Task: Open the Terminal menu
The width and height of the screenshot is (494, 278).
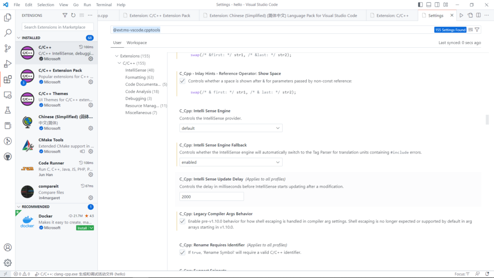Action: click(x=104, y=4)
